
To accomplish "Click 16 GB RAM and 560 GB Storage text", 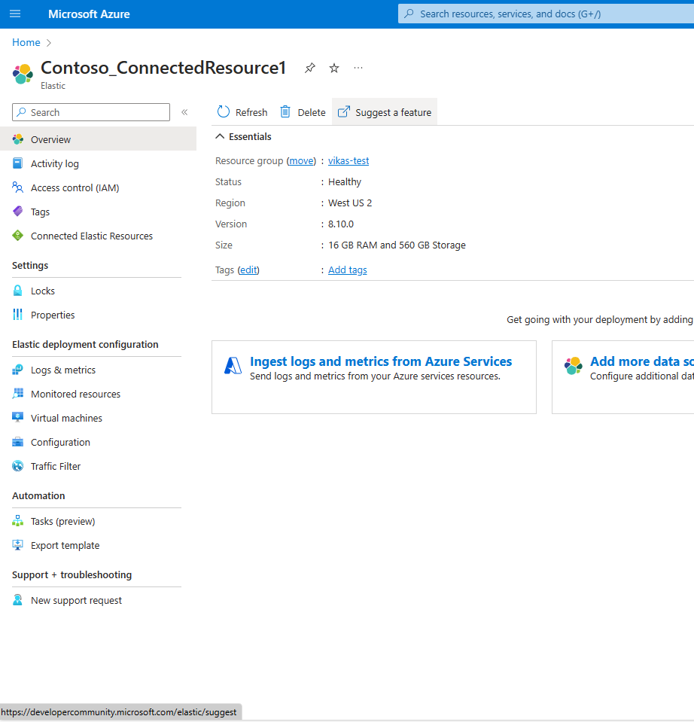I will [397, 245].
